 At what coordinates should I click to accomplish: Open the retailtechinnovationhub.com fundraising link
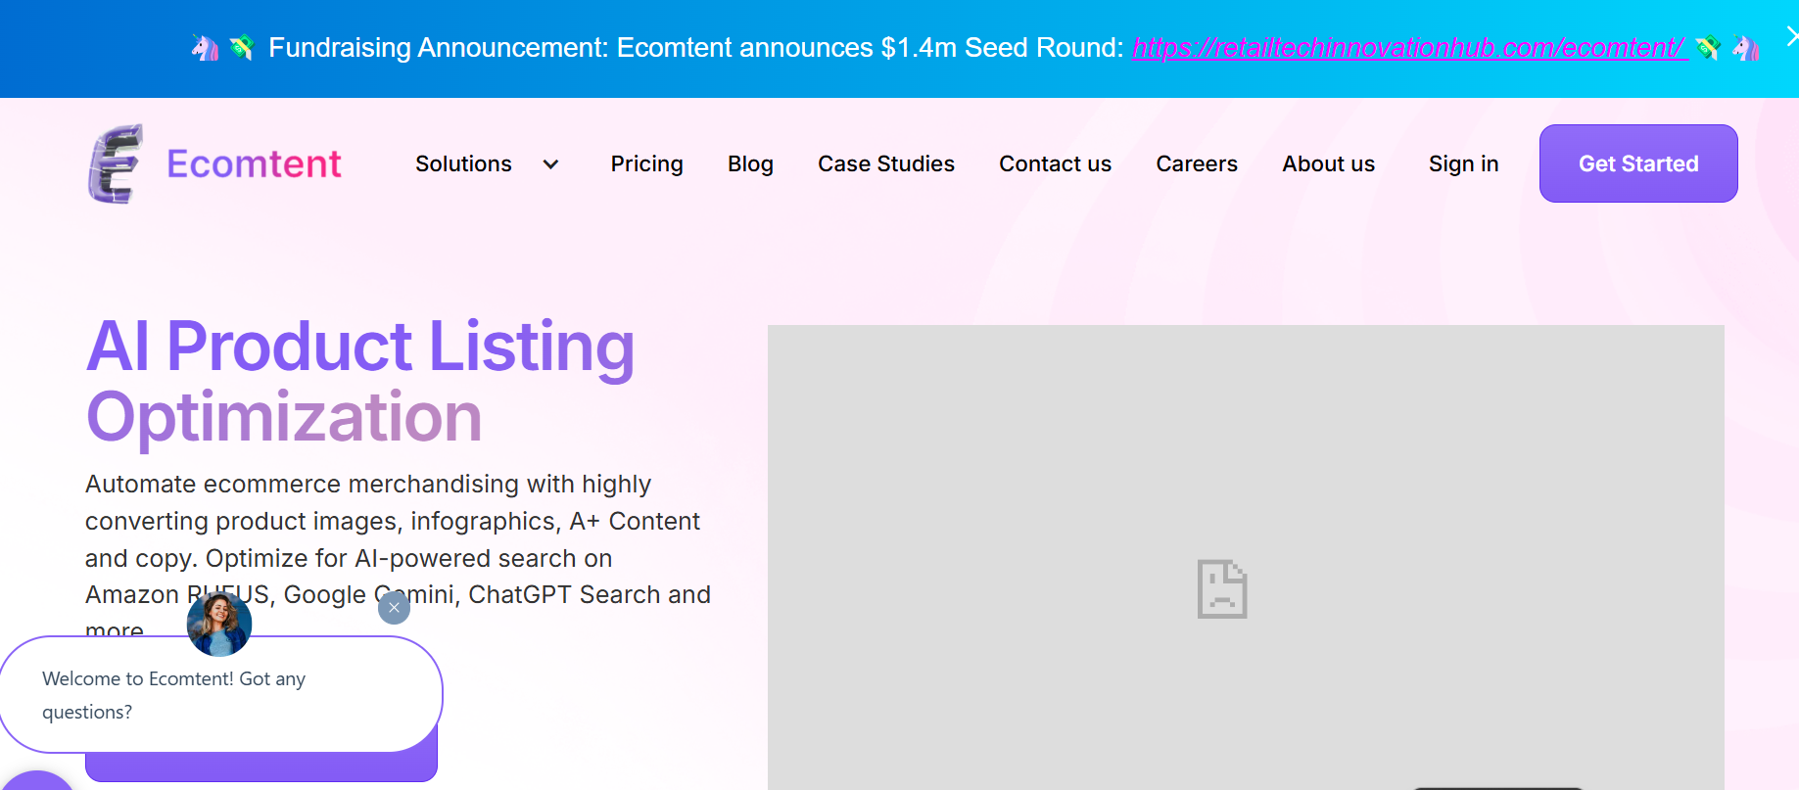tap(1410, 47)
